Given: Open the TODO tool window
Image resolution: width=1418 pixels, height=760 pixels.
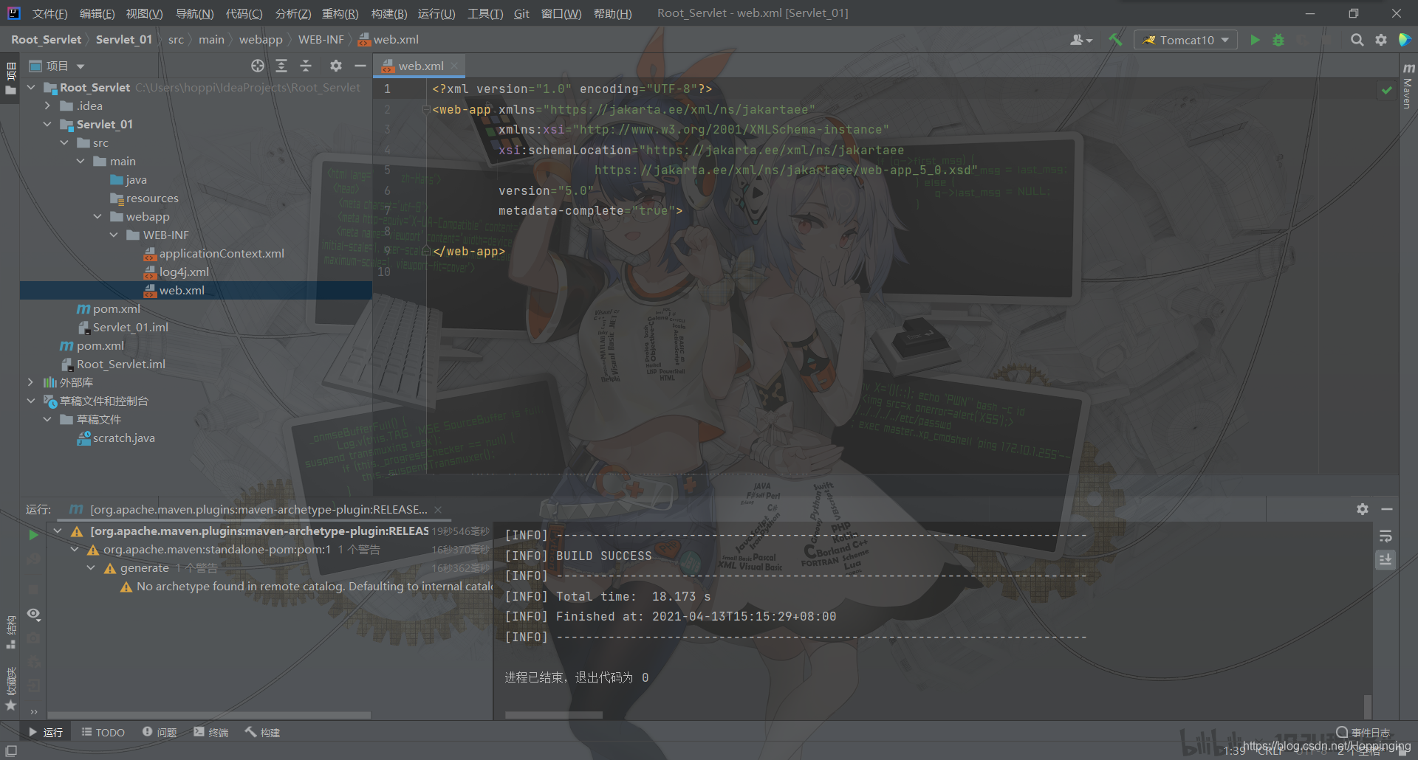Looking at the screenshot, I should click(103, 732).
